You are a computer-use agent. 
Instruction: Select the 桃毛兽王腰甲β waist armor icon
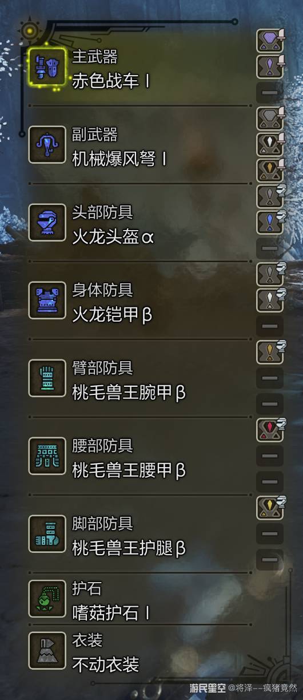[47, 456]
